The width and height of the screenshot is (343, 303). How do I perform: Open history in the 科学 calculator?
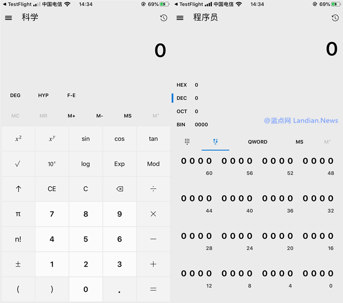click(163, 18)
